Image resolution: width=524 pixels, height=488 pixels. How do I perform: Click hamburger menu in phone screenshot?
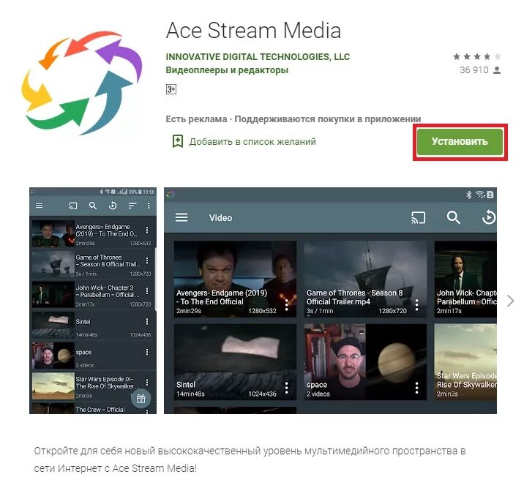[x=39, y=206]
